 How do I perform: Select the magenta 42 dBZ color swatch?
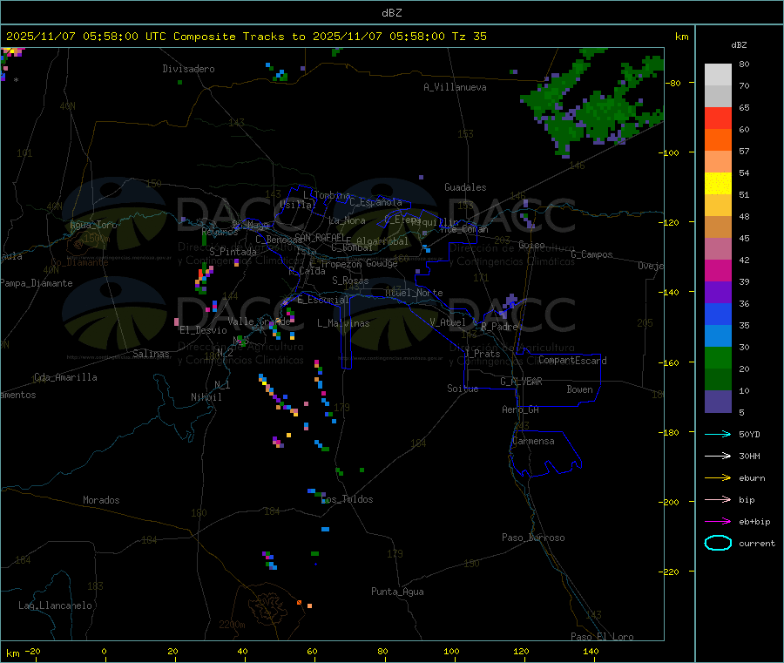[x=718, y=270]
